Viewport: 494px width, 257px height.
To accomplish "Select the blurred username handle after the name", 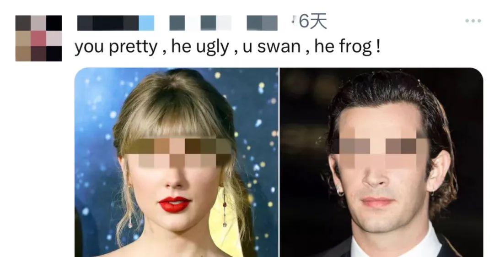I will pyautogui.click(x=223, y=23).
